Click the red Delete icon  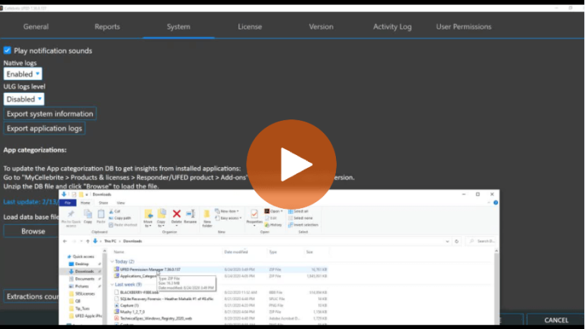tap(177, 216)
